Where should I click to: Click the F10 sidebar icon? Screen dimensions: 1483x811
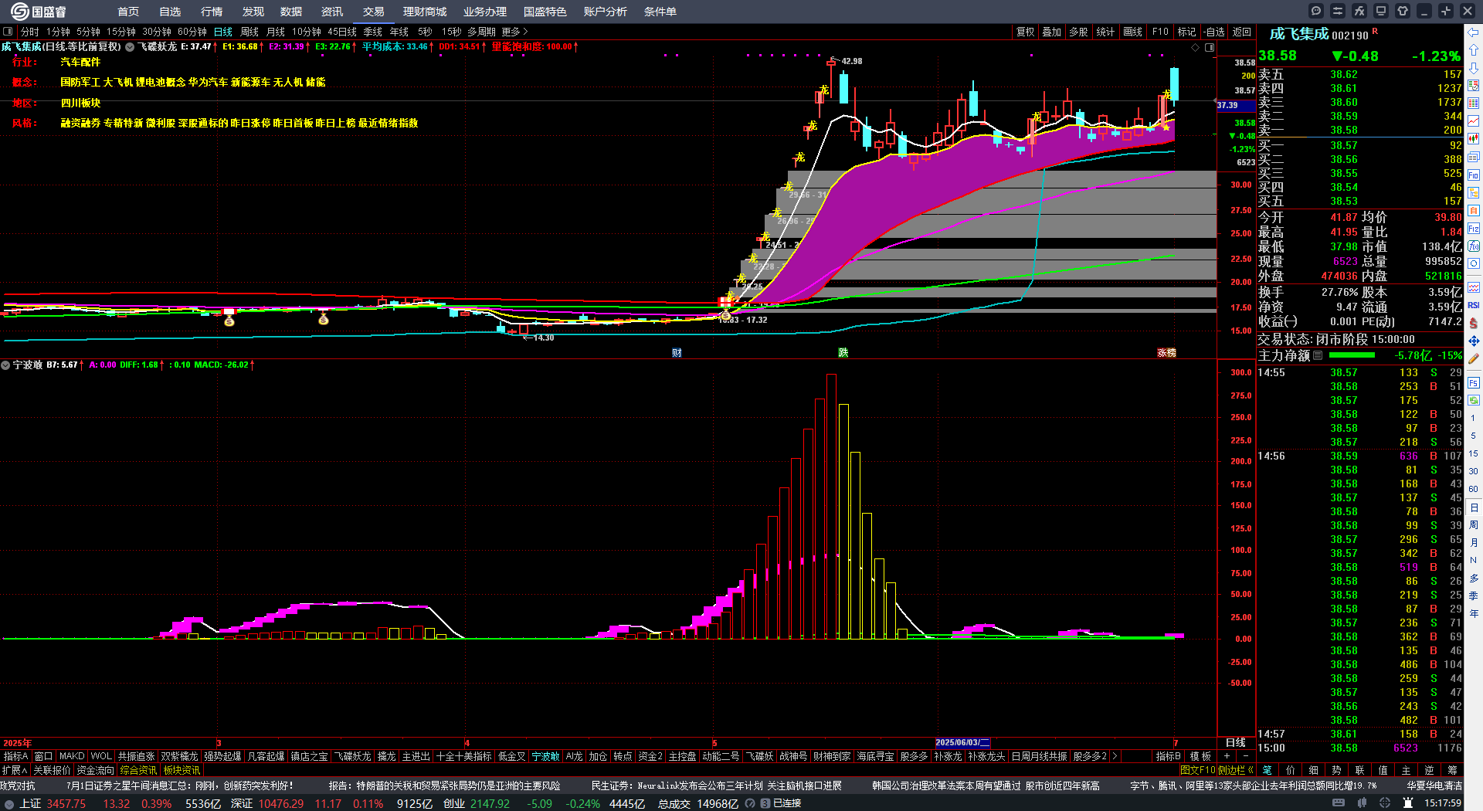(1474, 175)
